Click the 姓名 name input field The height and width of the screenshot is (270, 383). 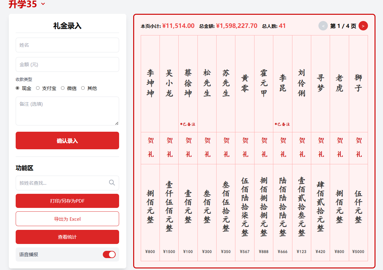click(x=67, y=45)
